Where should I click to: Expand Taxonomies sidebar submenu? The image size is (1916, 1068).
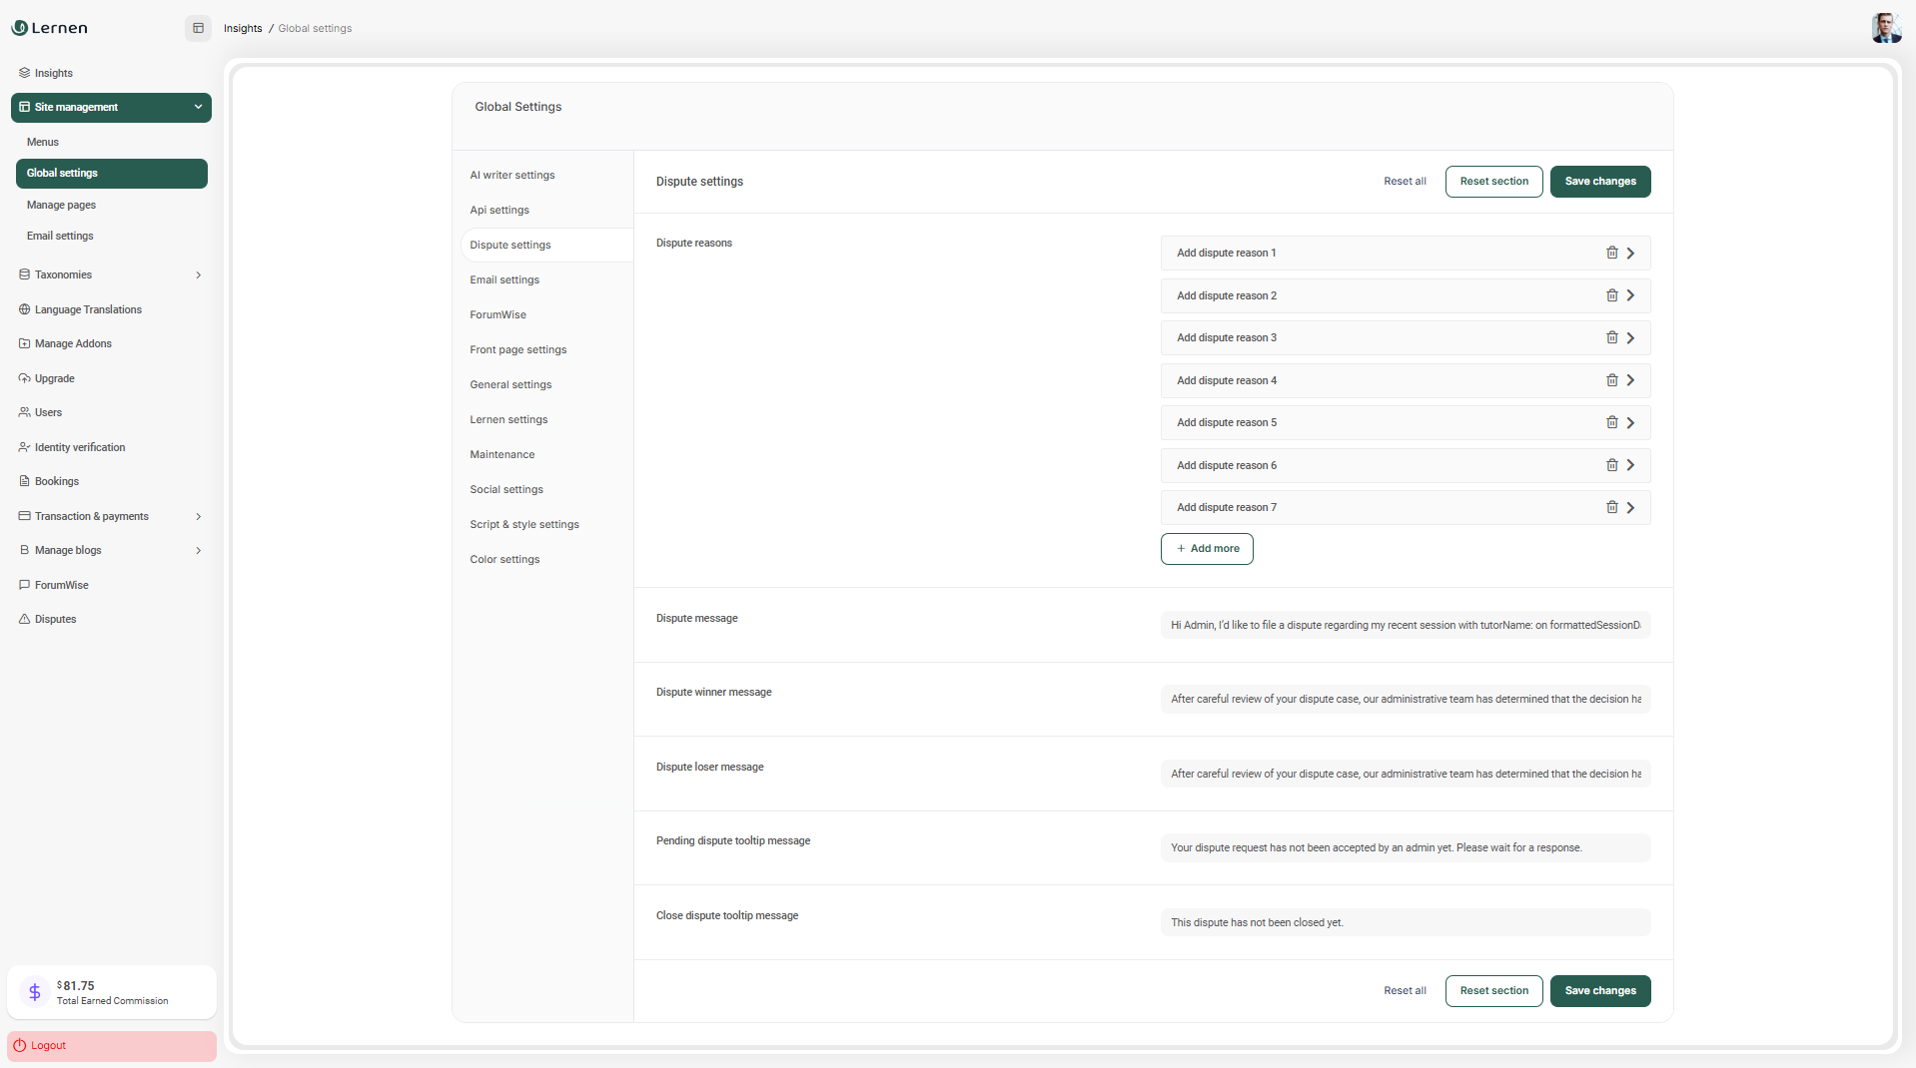point(198,274)
